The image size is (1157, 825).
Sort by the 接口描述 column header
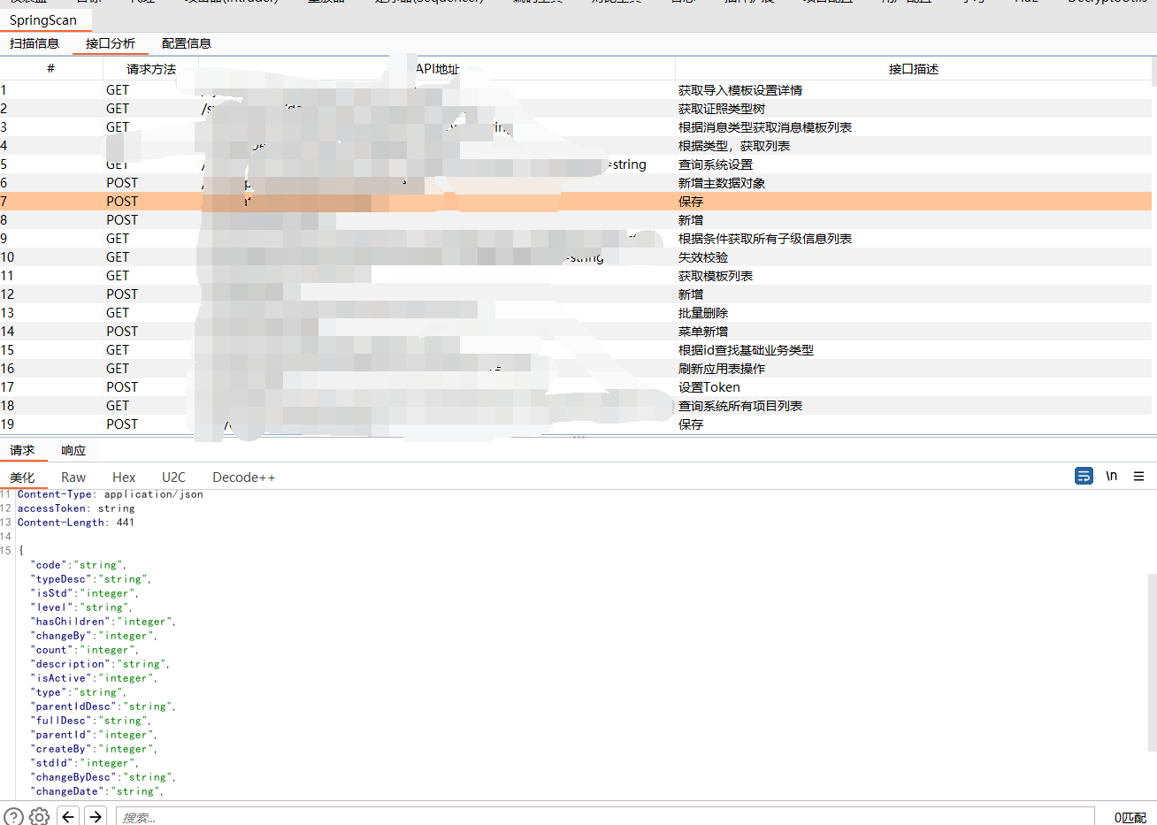[x=914, y=69]
